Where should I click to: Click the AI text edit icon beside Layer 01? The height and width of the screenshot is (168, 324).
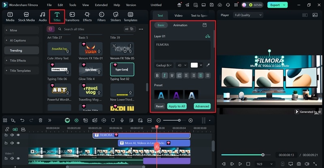tap(208, 36)
